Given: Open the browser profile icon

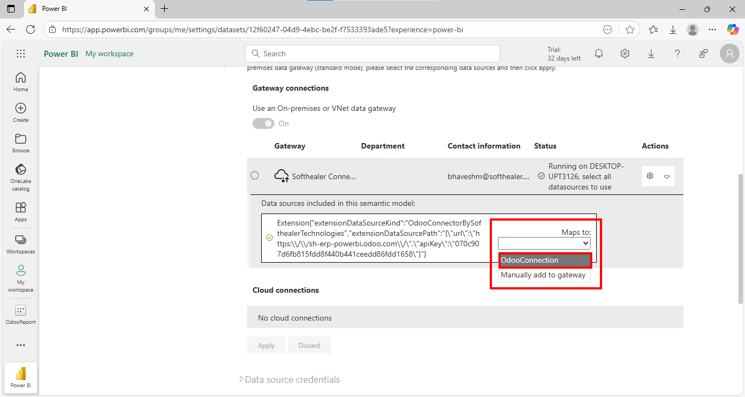Looking at the screenshot, I should pos(693,29).
